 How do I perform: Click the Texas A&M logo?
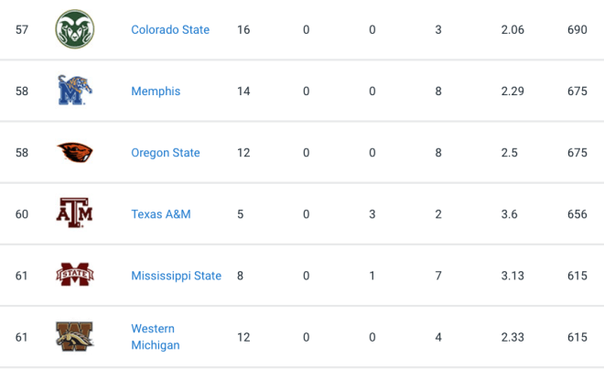(x=75, y=212)
